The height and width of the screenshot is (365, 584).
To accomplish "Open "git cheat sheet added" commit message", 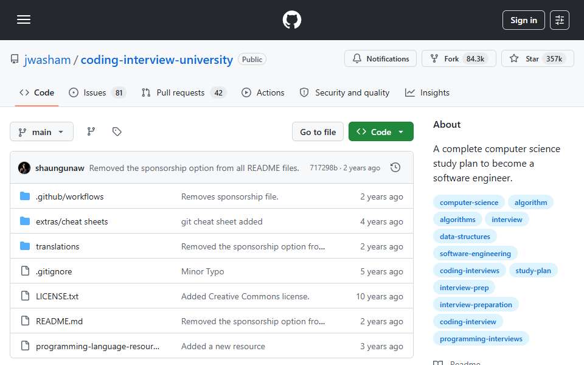I will 221,221.
